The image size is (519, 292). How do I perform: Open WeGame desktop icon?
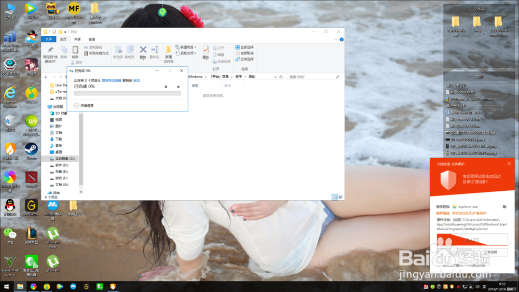pos(31,207)
